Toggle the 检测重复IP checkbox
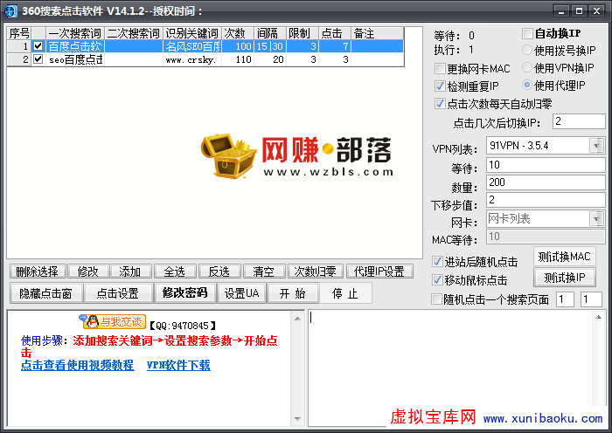612x433 pixels. (x=440, y=86)
